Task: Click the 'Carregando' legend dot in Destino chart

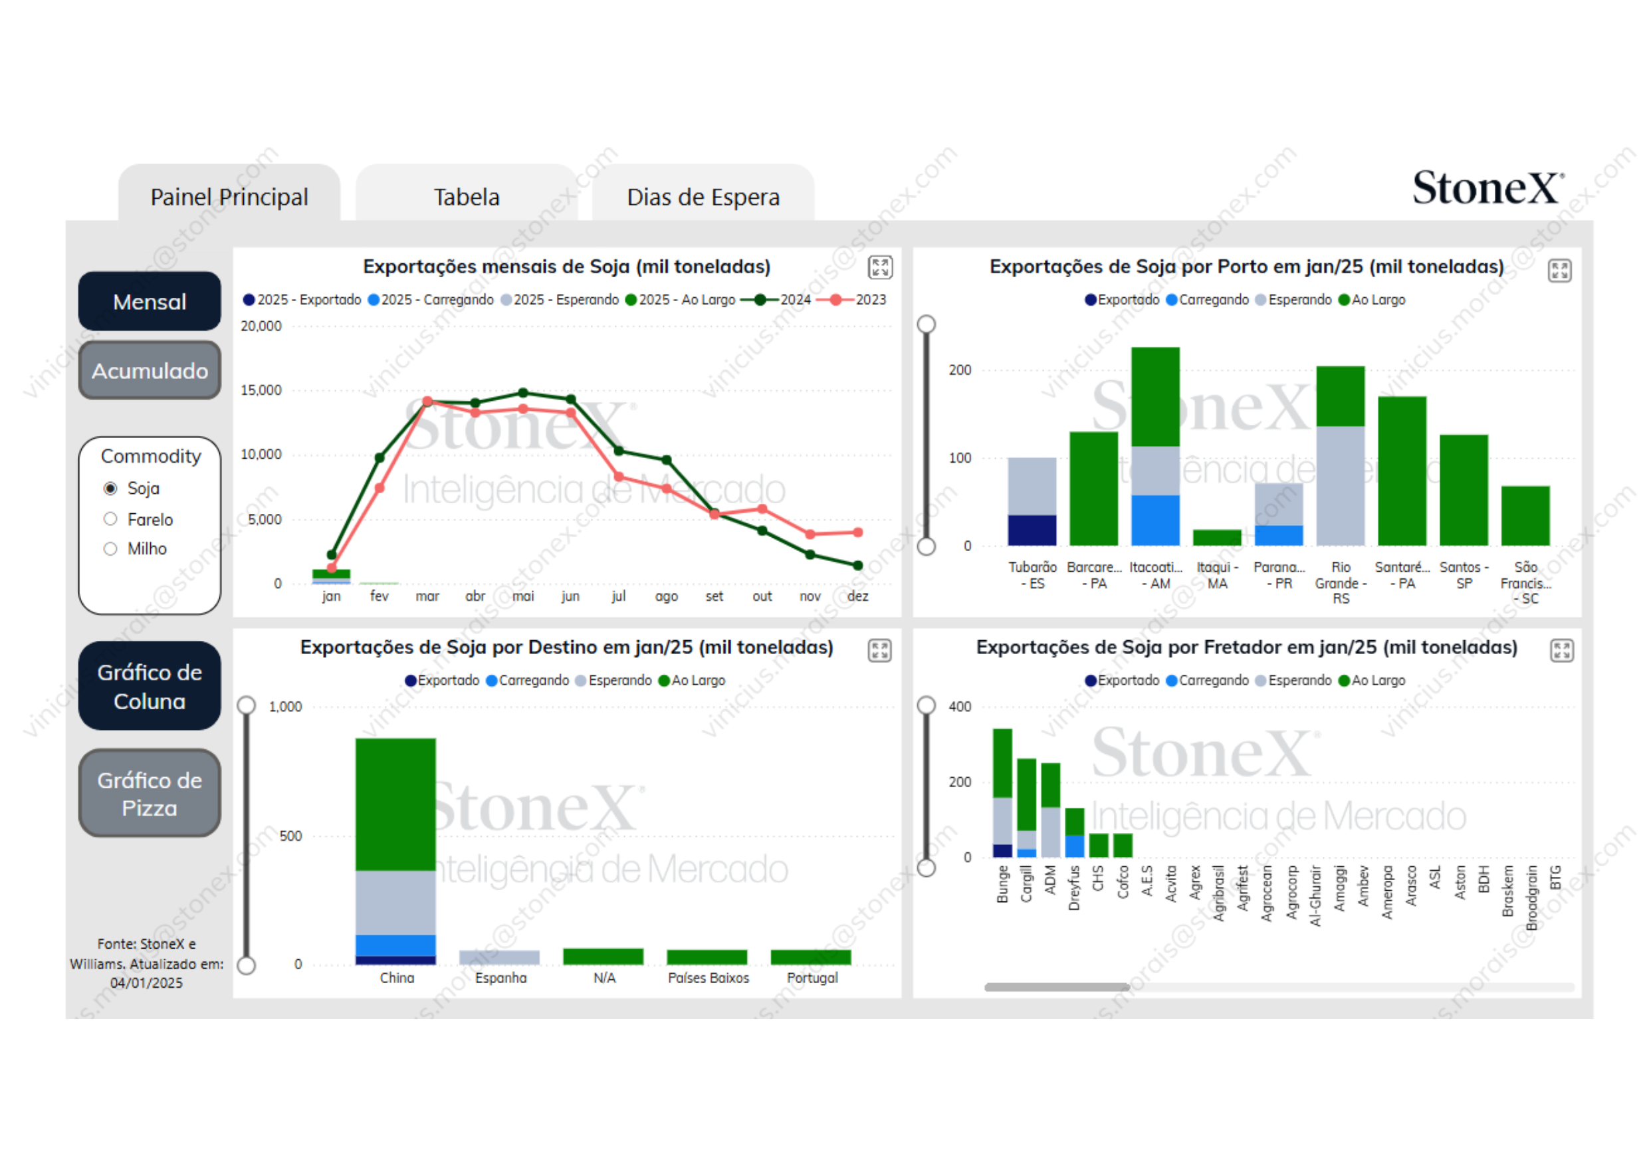Action: [x=491, y=681]
